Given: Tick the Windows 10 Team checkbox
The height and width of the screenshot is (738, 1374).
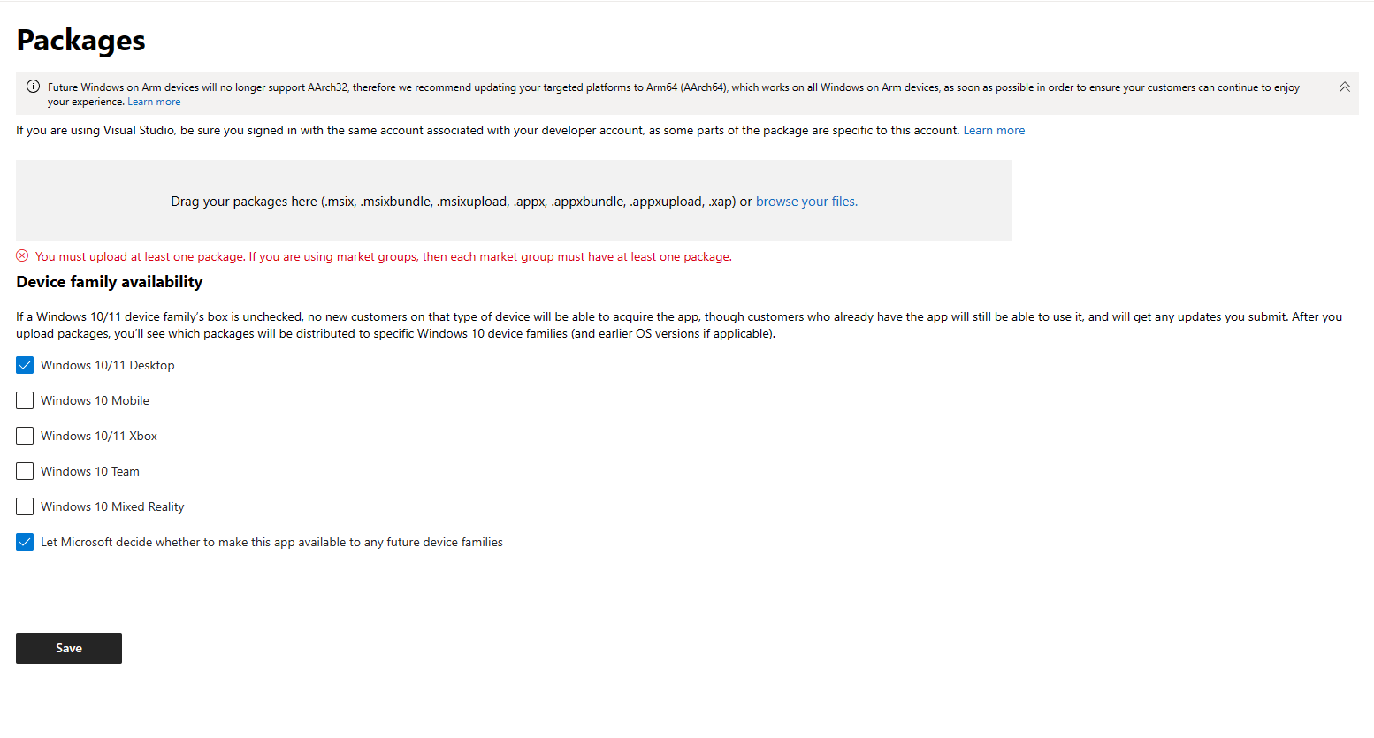Looking at the screenshot, I should coord(25,471).
